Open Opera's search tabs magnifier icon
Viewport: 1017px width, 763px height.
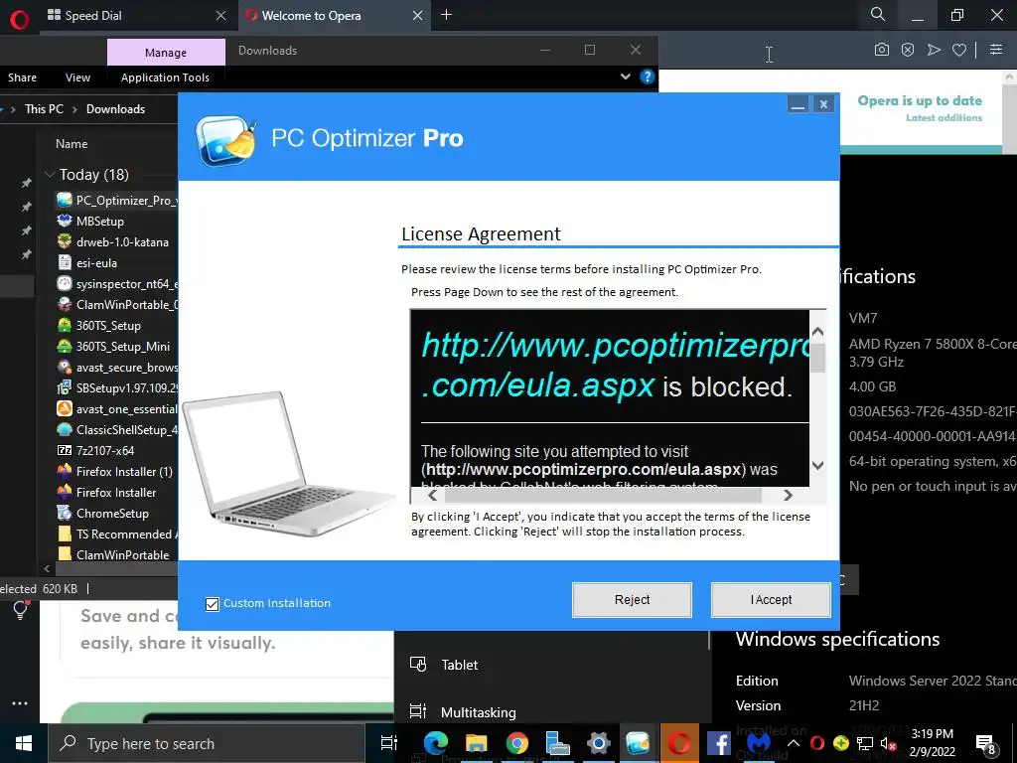pyautogui.click(x=878, y=14)
